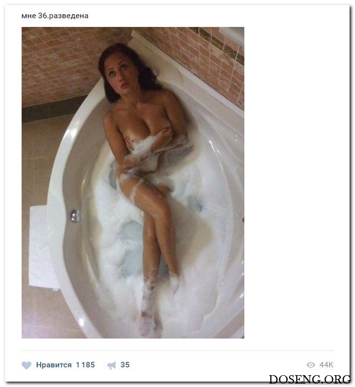This screenshot has height=387, width=355.
Task: Open the attached post photo
Action: click(x=133, y=183)
